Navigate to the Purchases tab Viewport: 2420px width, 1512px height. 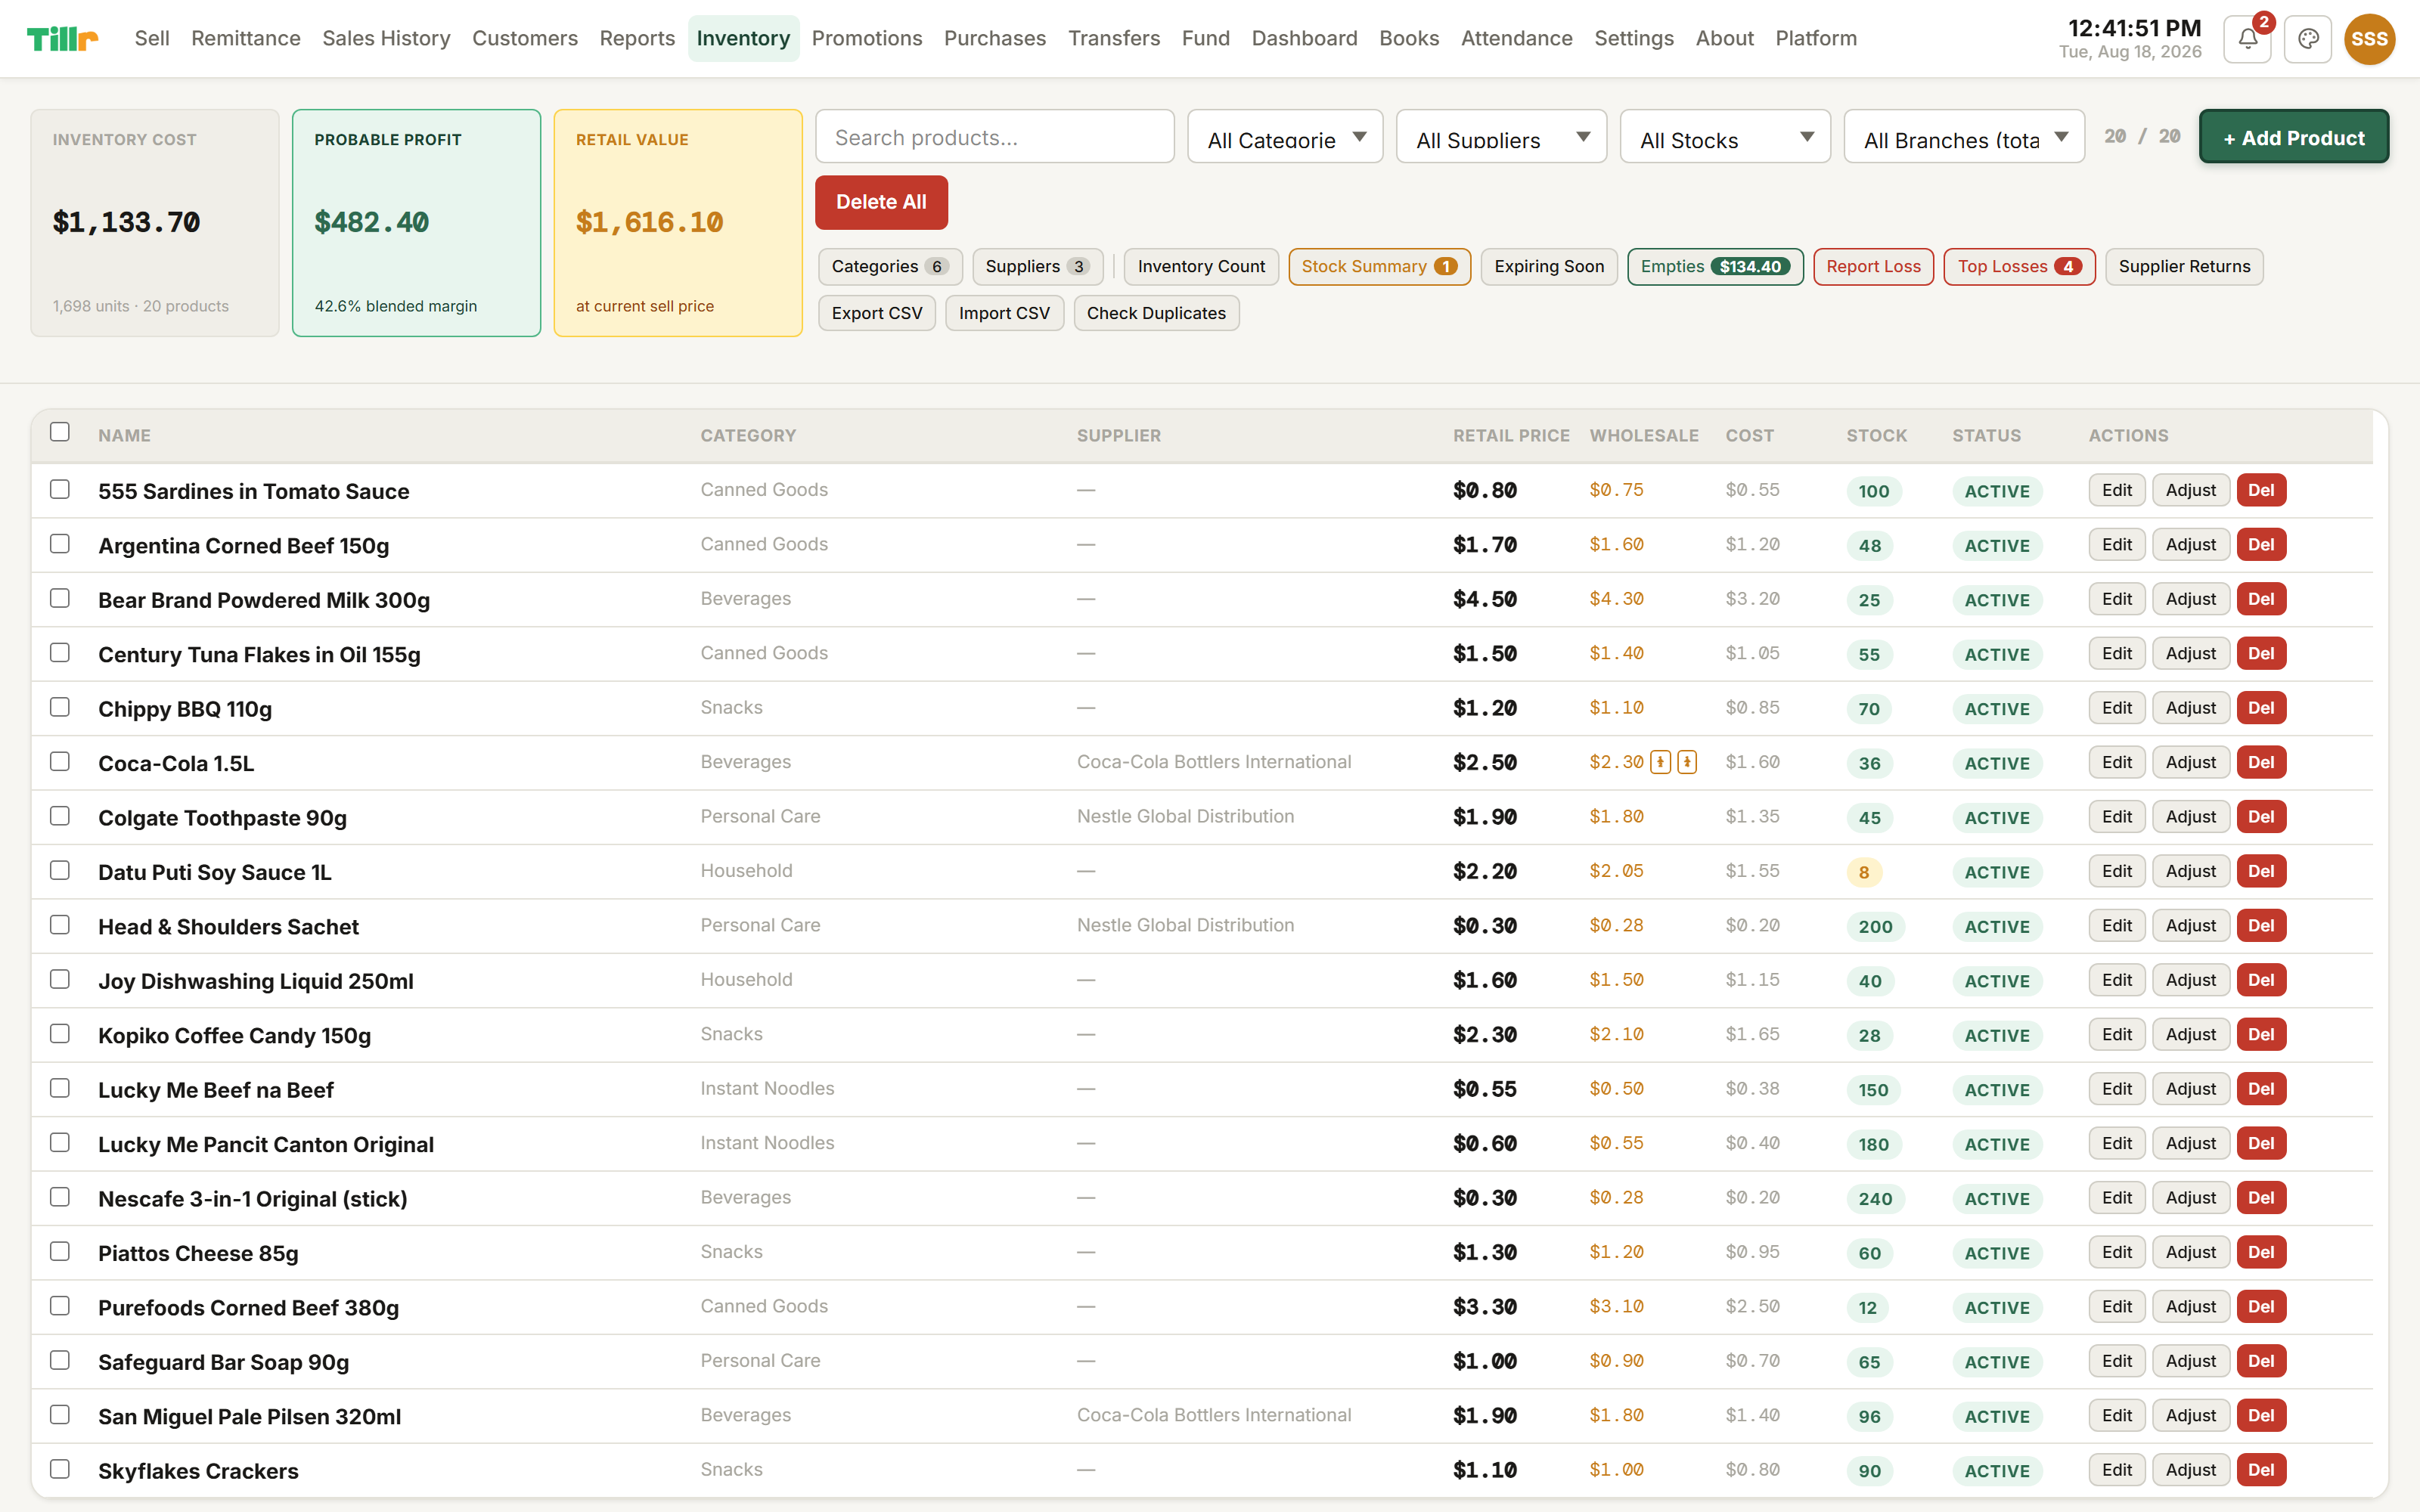pos(995,39)
